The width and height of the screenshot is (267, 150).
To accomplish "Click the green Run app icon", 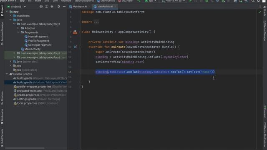I will click(190, 1).
